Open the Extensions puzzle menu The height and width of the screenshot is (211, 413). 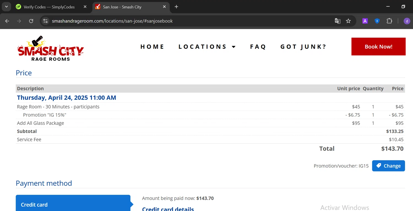pyautogui.click(x=389, y=21)
